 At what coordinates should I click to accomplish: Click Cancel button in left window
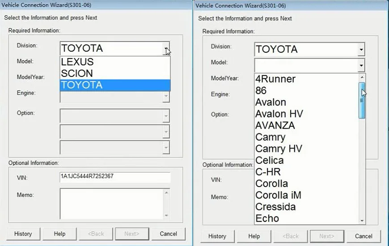coord(169,234)
